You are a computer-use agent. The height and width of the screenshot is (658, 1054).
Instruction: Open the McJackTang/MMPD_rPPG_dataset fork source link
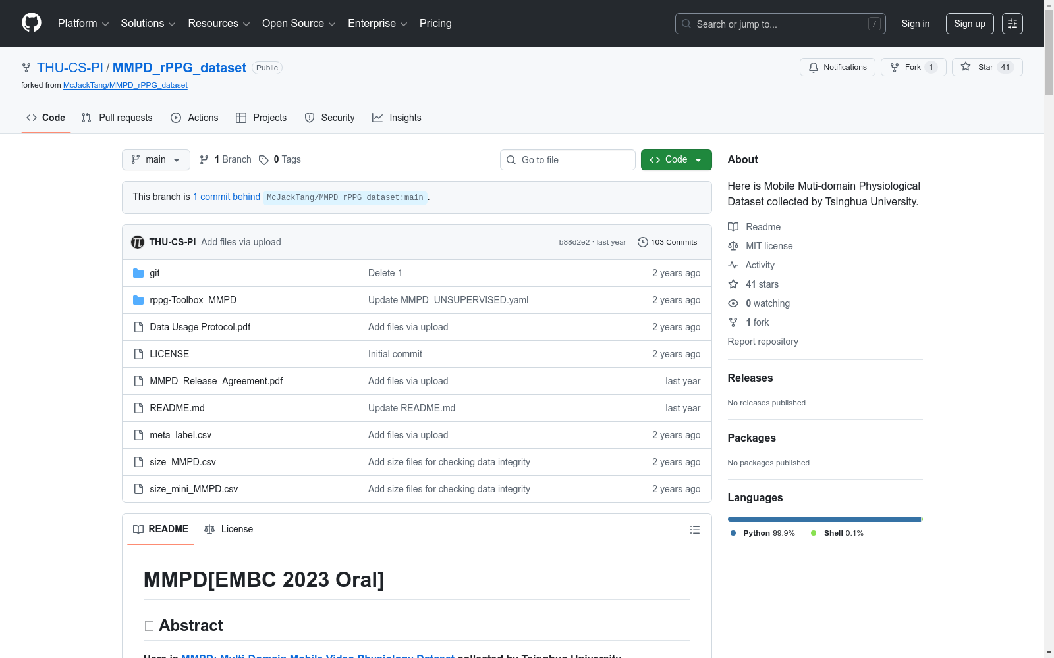(x=125, y=85)
